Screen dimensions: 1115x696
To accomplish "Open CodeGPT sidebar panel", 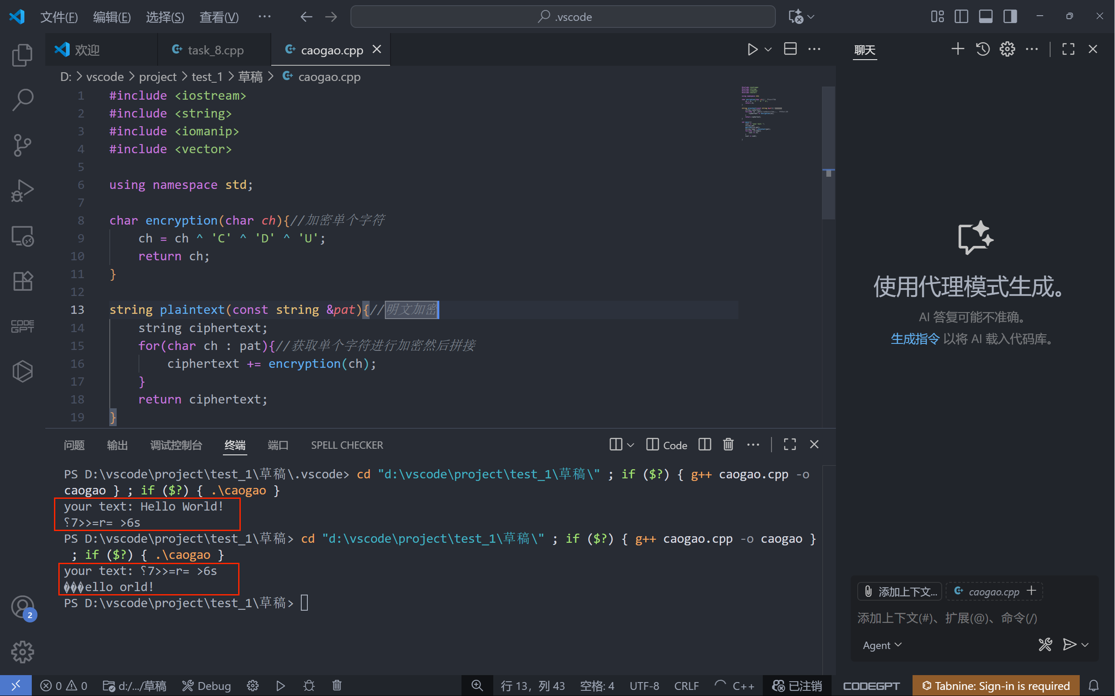I will pyautogui.click(x=22, y=326).
